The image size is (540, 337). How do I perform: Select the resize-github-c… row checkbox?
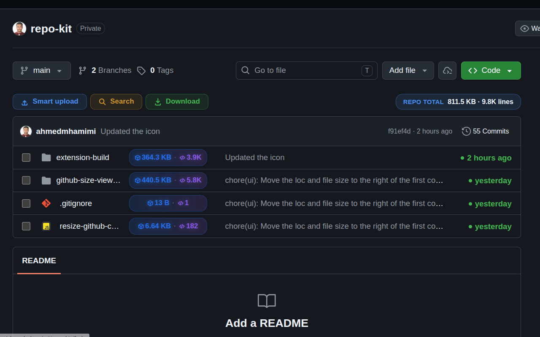(x=26, y=226)
